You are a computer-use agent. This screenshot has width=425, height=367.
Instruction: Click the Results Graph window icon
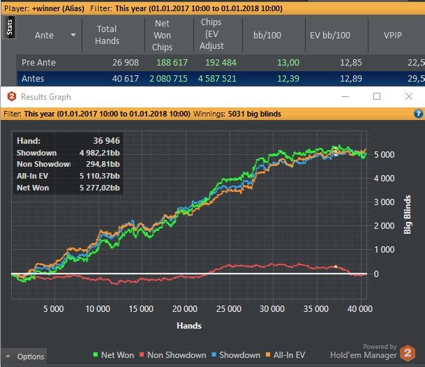[x=11, y=96]
